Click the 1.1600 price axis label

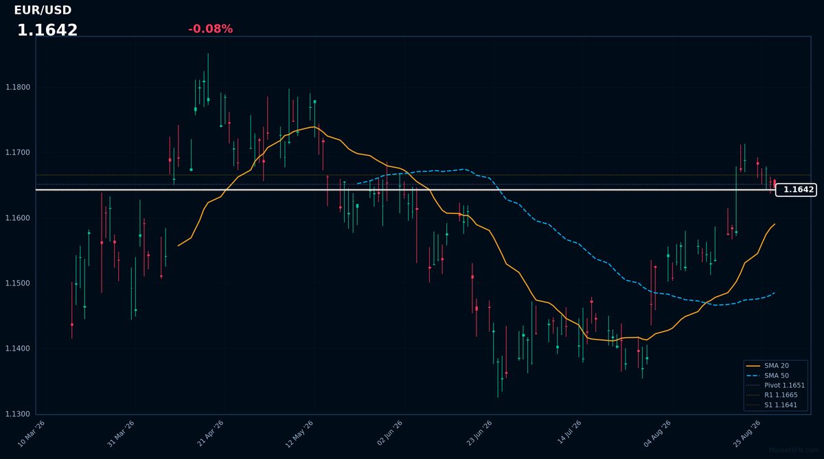point(17,218)
